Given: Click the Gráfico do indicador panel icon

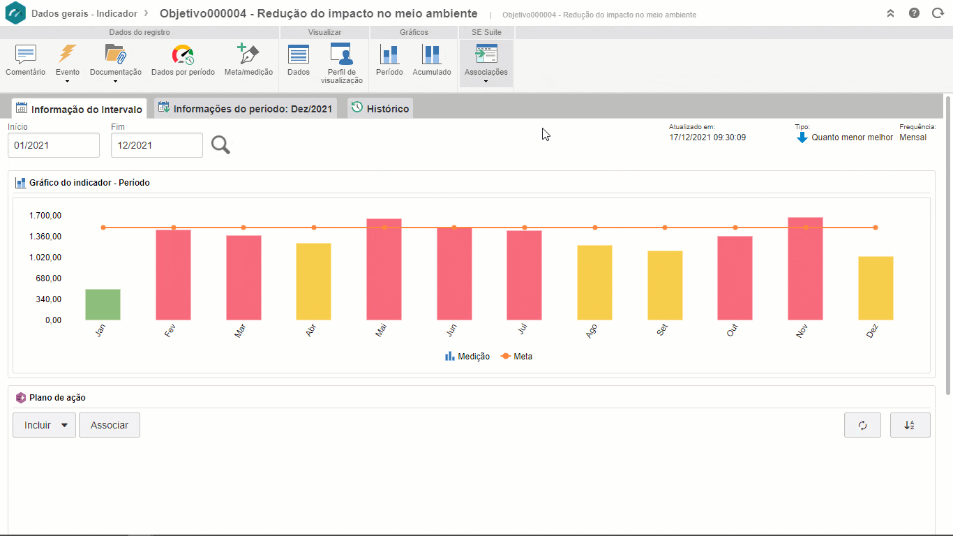Looking at the screenshot, I should pos(21,183).
